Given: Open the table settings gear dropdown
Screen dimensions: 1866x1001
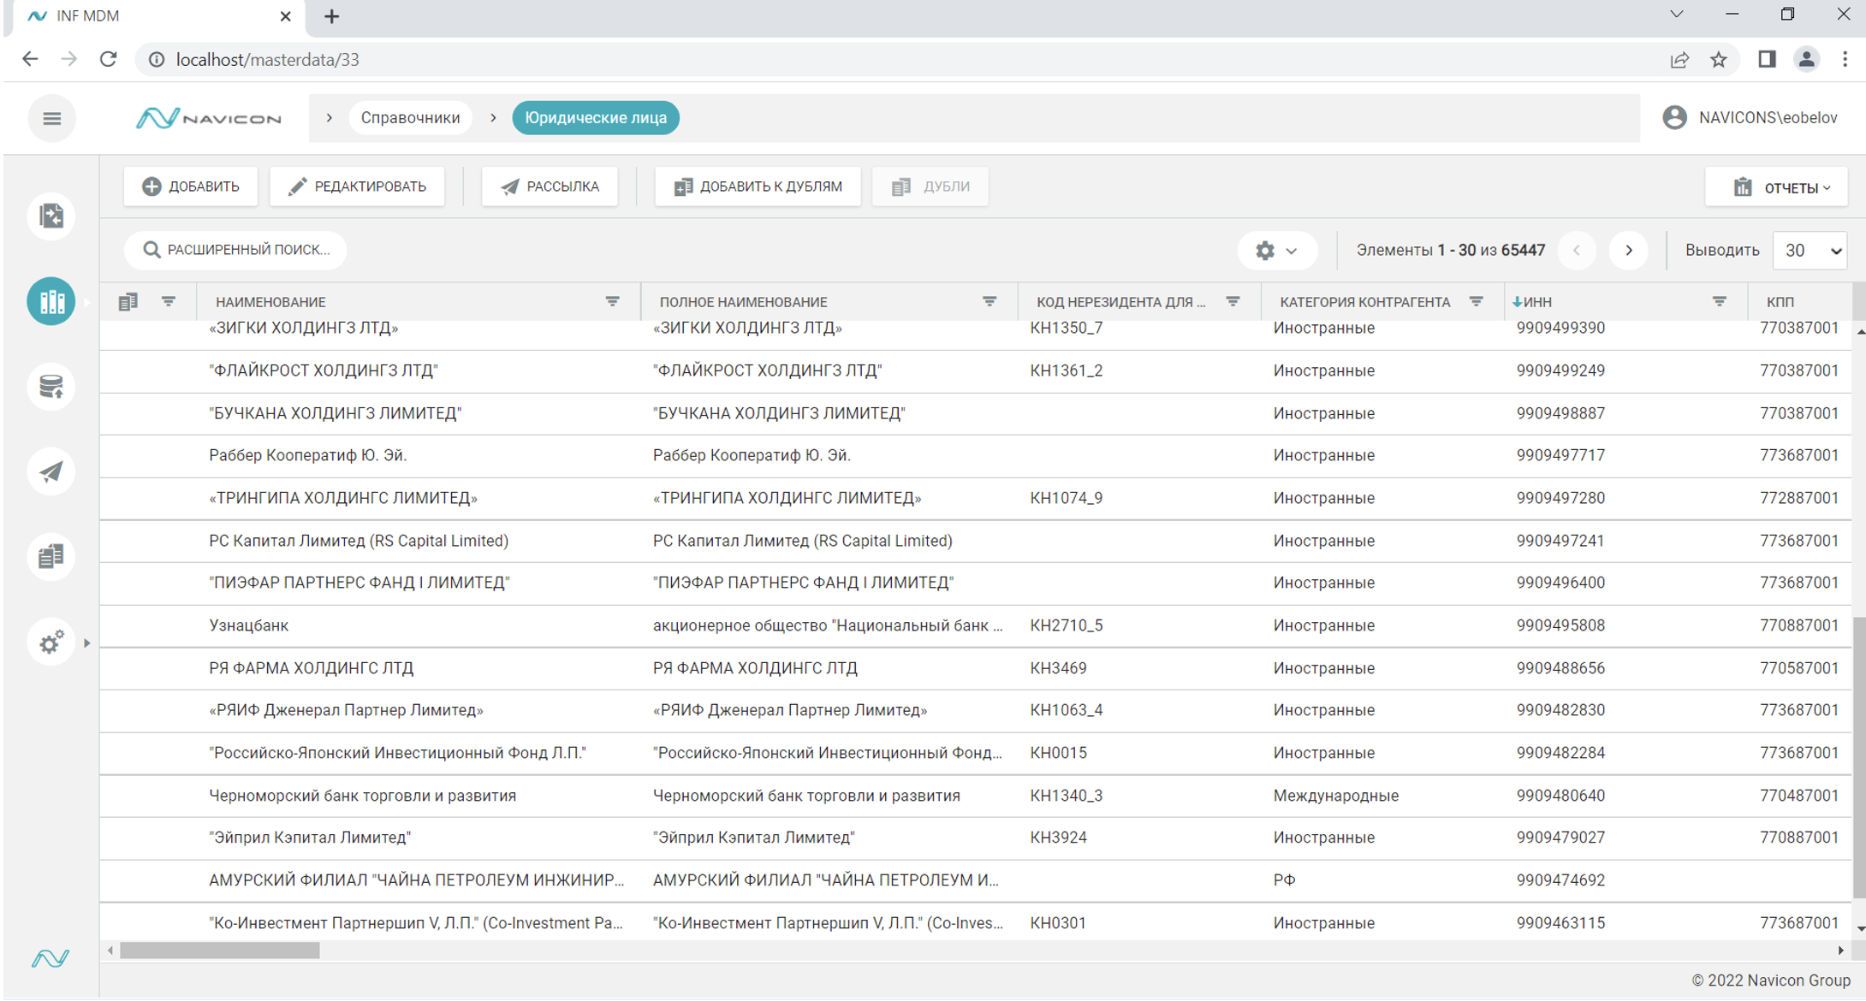Looking at the screenshot, I should pos(1275,251).
